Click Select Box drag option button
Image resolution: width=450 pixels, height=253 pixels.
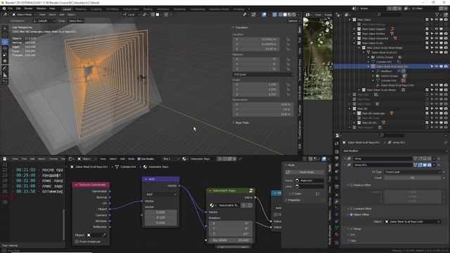click(76, 21)
